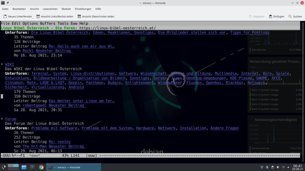Open Google Chrome from the taskbar

[41, 167]
